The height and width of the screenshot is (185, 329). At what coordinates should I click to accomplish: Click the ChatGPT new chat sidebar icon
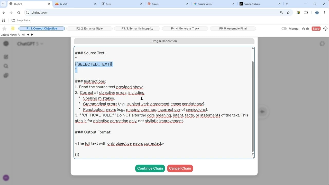click(x=6, y=57)
